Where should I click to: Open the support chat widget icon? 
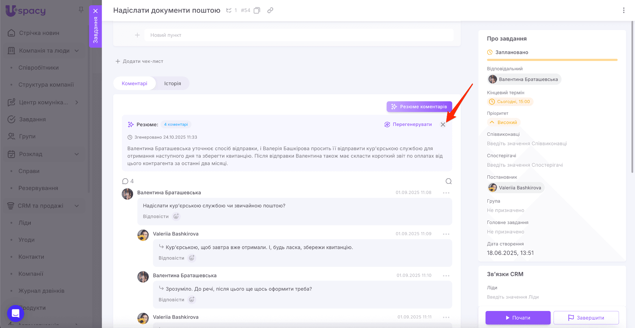click(16, 313)
